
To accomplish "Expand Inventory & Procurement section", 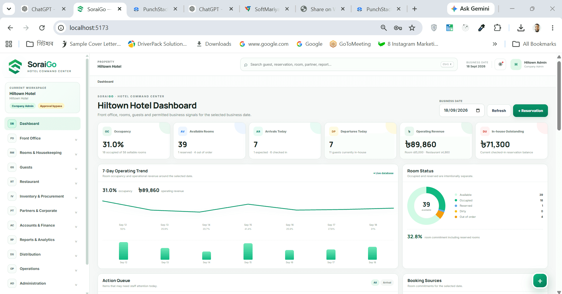I will tap(42, 196).
